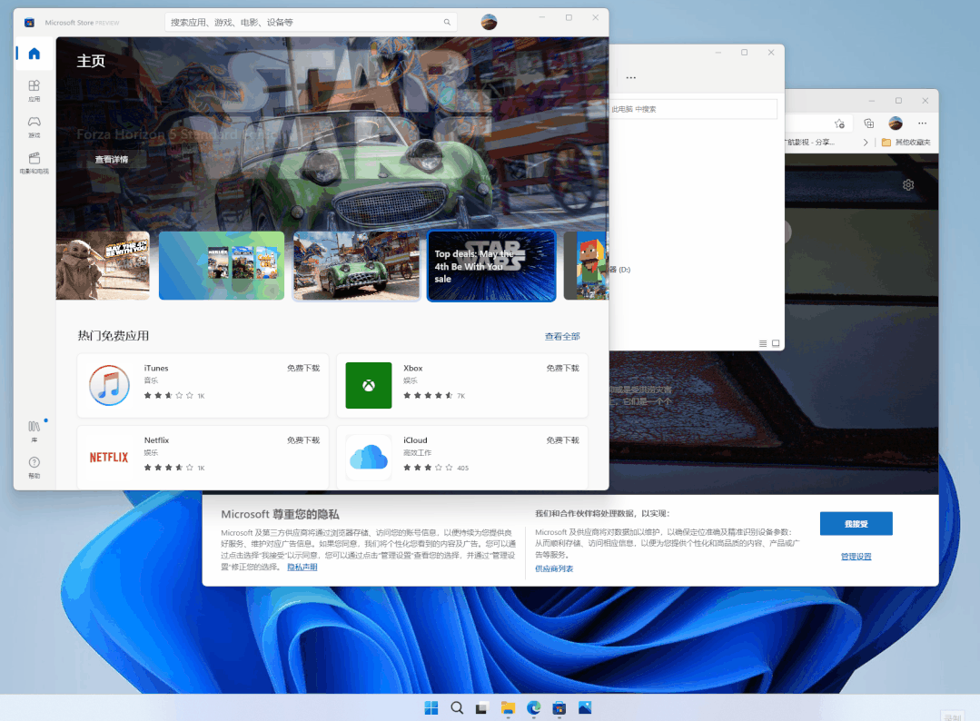Open the Windows Start button

point(431,708)
